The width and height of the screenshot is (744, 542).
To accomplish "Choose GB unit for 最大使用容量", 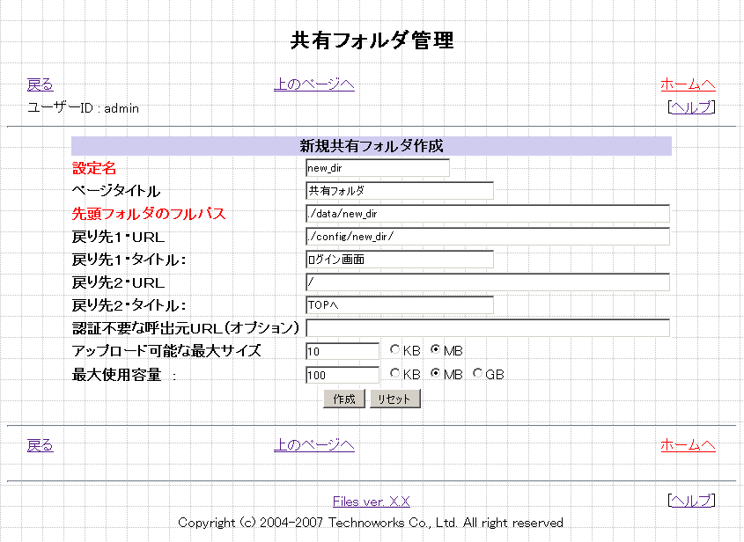I will pos(478,374).
